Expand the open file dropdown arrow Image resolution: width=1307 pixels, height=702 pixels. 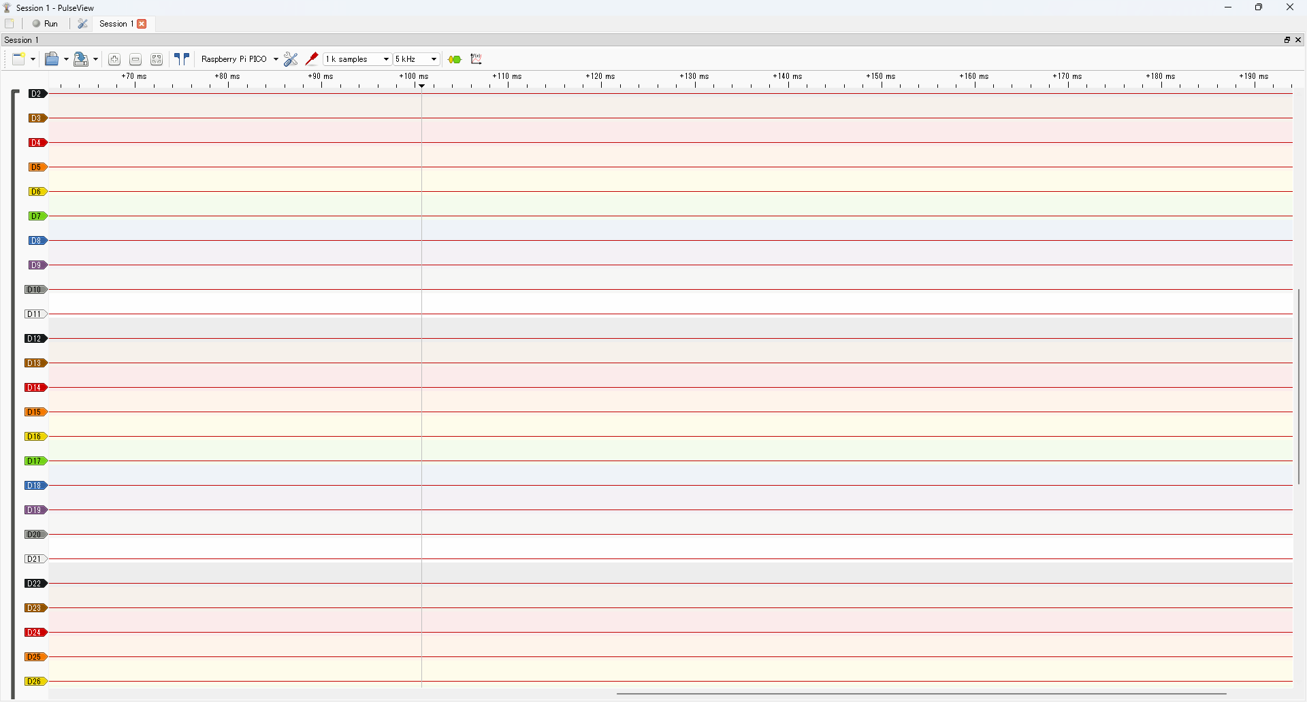pyautogui.click(x=66, y=59)
